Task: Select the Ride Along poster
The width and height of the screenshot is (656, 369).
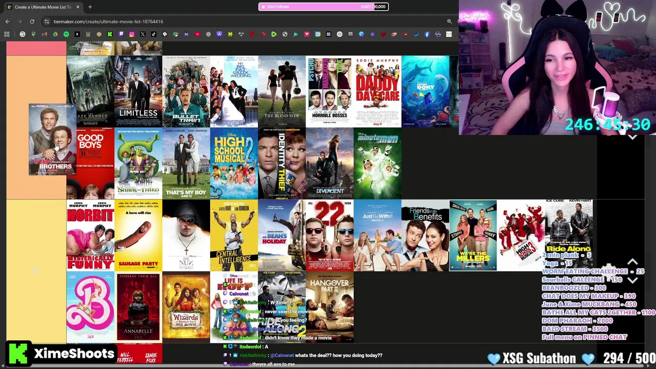Action: click(x=569, y=235)
